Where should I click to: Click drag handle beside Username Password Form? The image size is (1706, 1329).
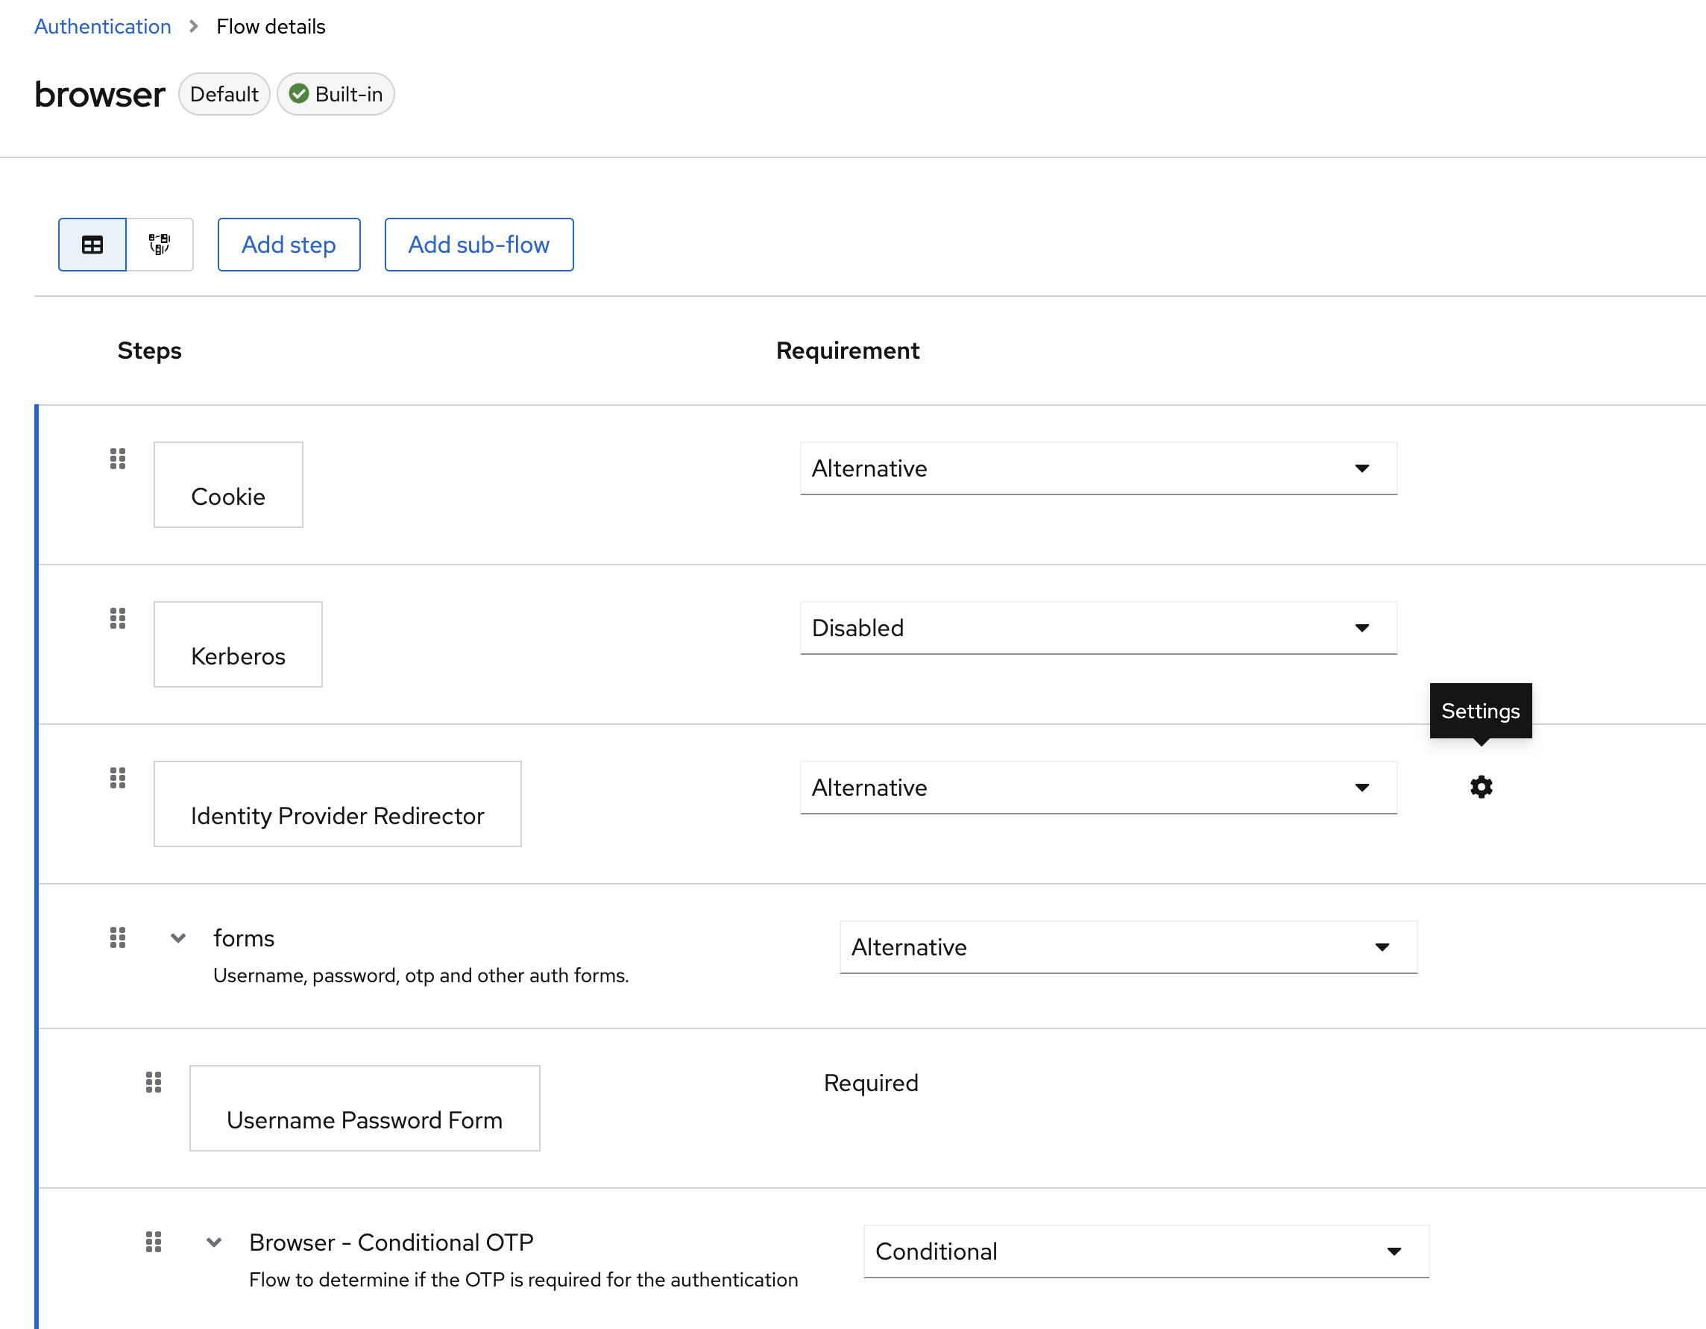153,1082
